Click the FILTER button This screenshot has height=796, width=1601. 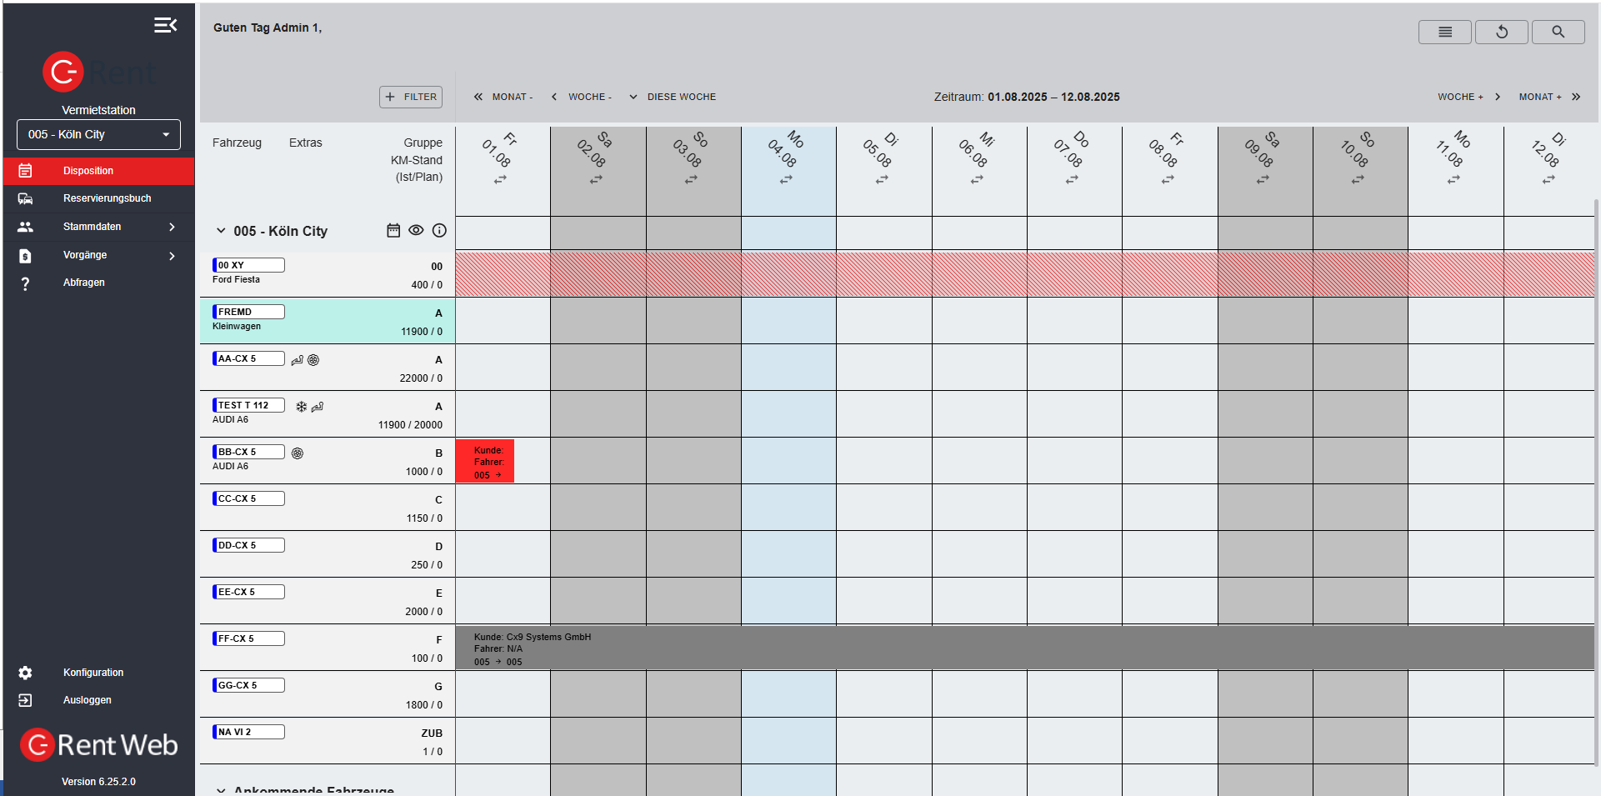[411, 97]
